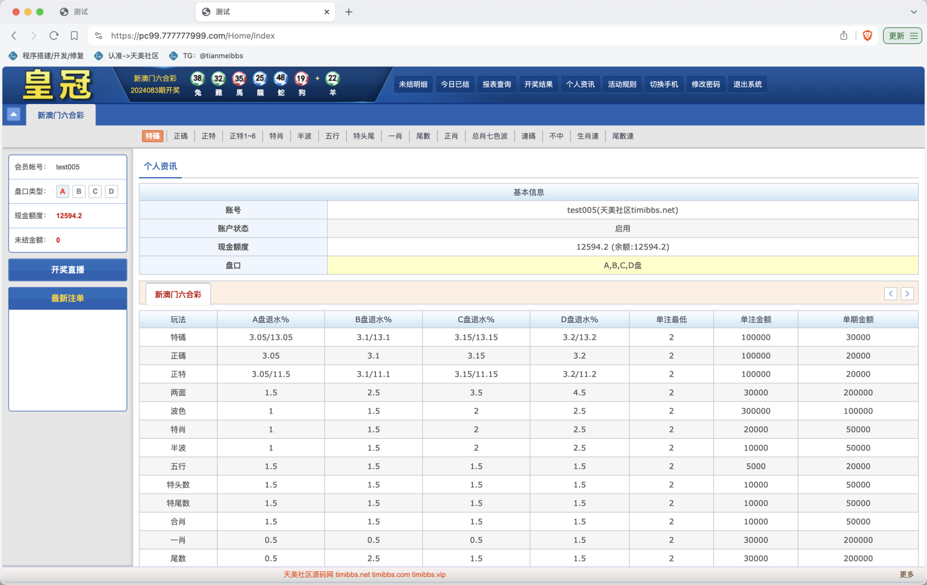Select the 新澳门六合彩 game tab

tap(60, 115)
